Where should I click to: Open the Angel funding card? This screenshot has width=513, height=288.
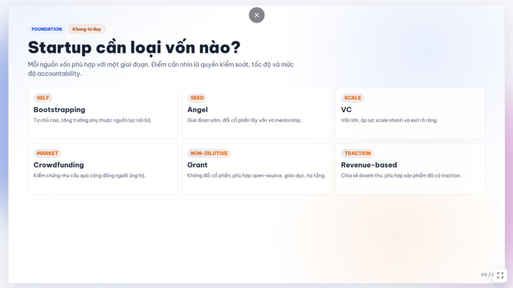pyautogui.click(x=256, y=113)
